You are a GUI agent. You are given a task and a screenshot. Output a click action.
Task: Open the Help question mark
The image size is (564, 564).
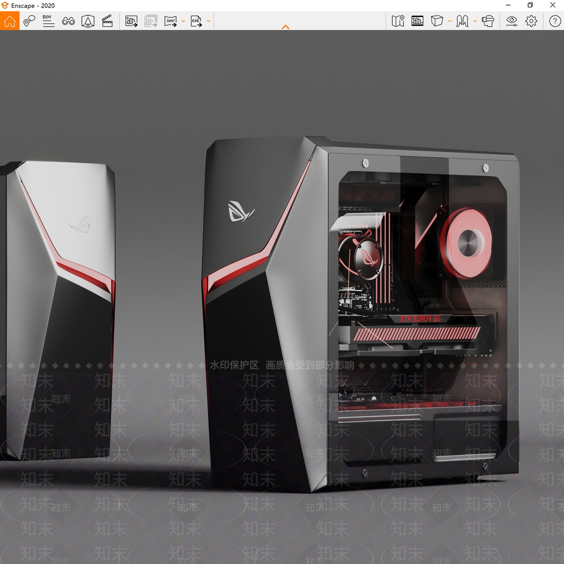555,21
